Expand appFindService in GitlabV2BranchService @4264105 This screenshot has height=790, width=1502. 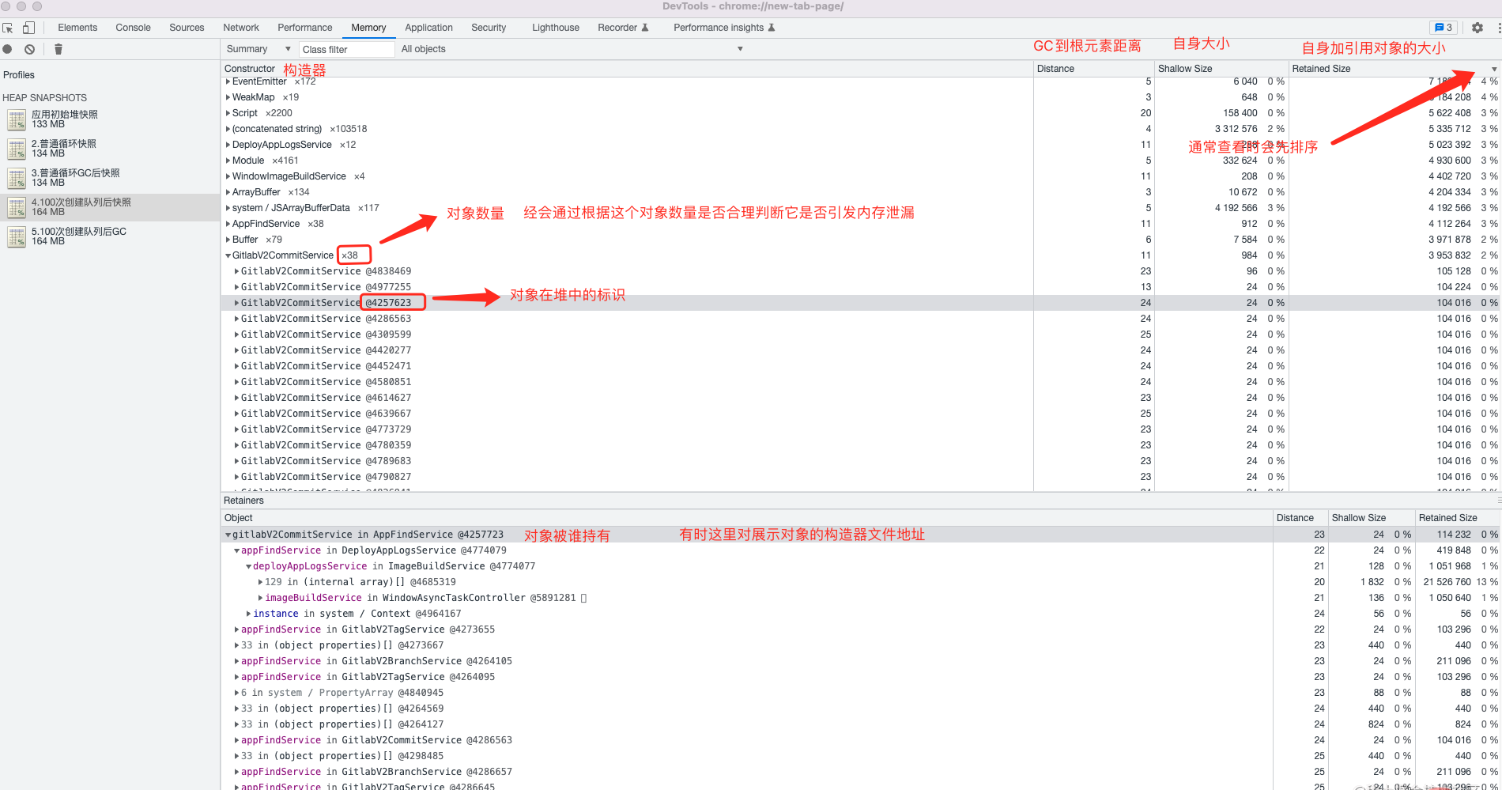pos(236,661)
